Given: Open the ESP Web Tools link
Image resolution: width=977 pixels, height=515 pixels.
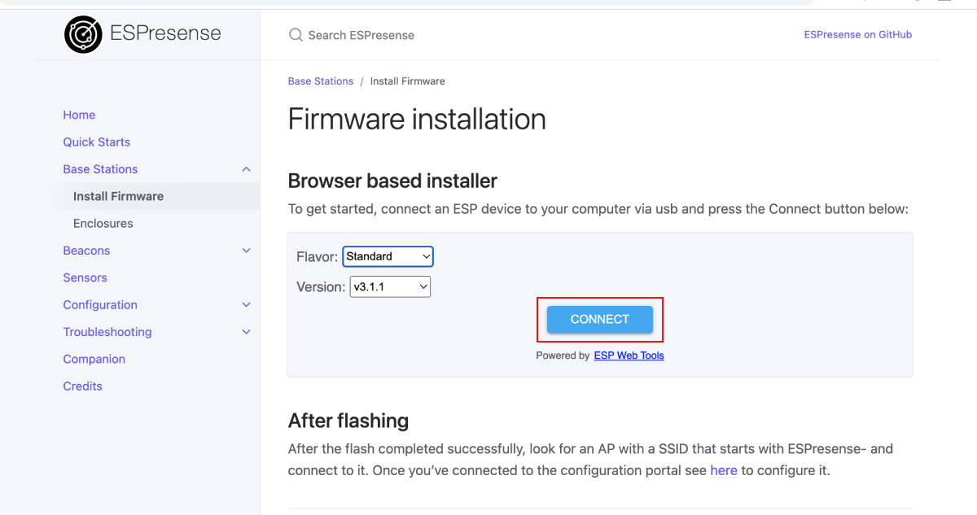Looking at the screenshot, I should click(629, 356).
